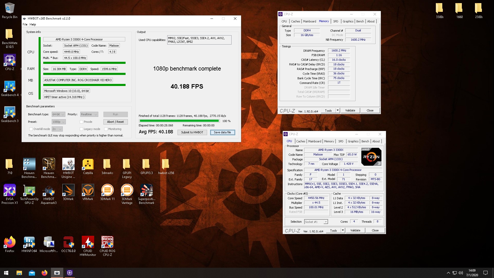Open the HWBOT Unigine desktop icon
494x278 pixels.
click(68, 168)
